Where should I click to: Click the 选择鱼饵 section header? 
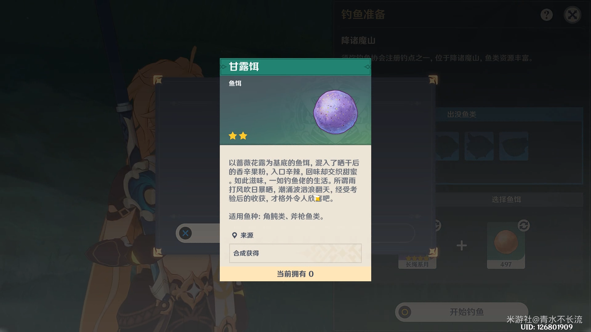[506, 200]
